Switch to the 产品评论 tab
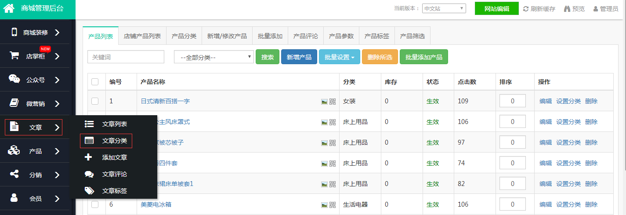The height and width of the screenshot is (215, 626). (305, 36)
